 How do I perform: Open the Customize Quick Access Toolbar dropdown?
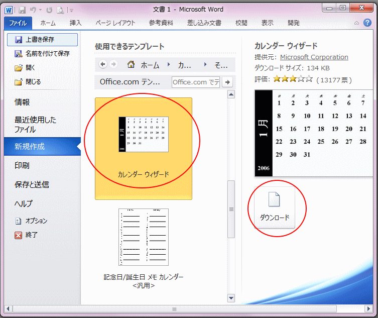(x=71, y=10)
